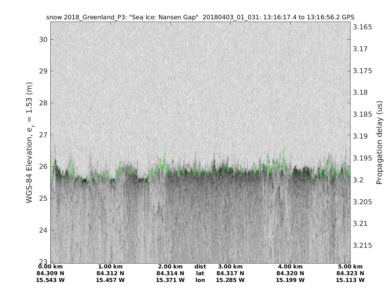This screenshot has height=290, width=387.
Task: Click the '84.309 N' latitude label
Action: pyautogui.click(x=51, y=273)
